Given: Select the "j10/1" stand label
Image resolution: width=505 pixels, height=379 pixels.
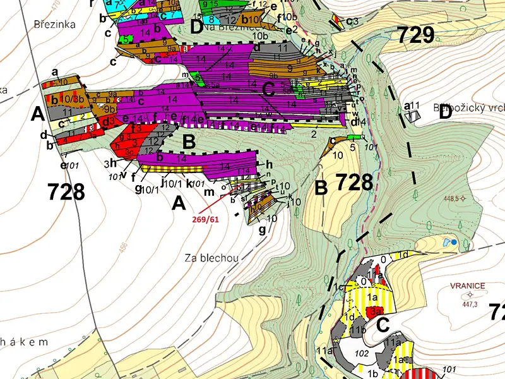Looking at the screenshot, I should (171, 184).
